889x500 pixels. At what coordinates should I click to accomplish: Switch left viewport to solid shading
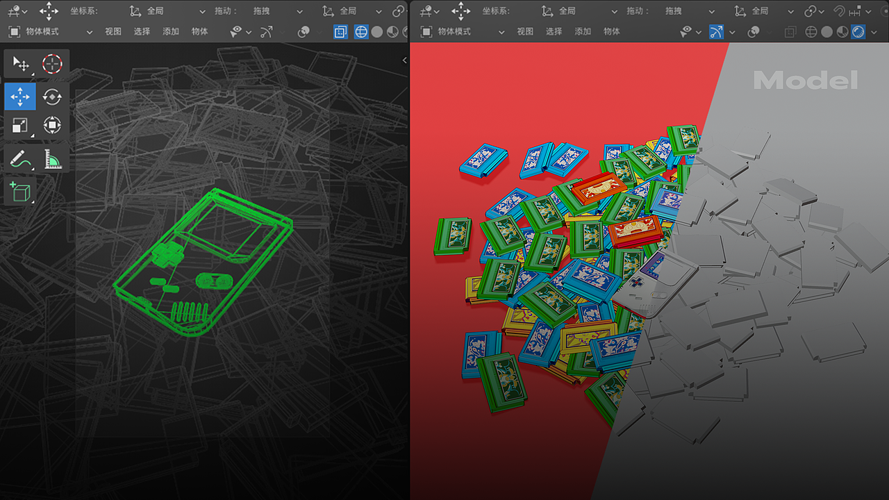377,32
